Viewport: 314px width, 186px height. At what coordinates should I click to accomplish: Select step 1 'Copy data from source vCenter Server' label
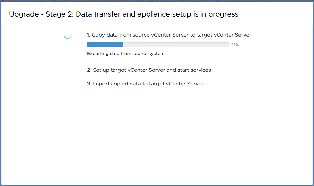pyautogui.click(x=169, y=35)
